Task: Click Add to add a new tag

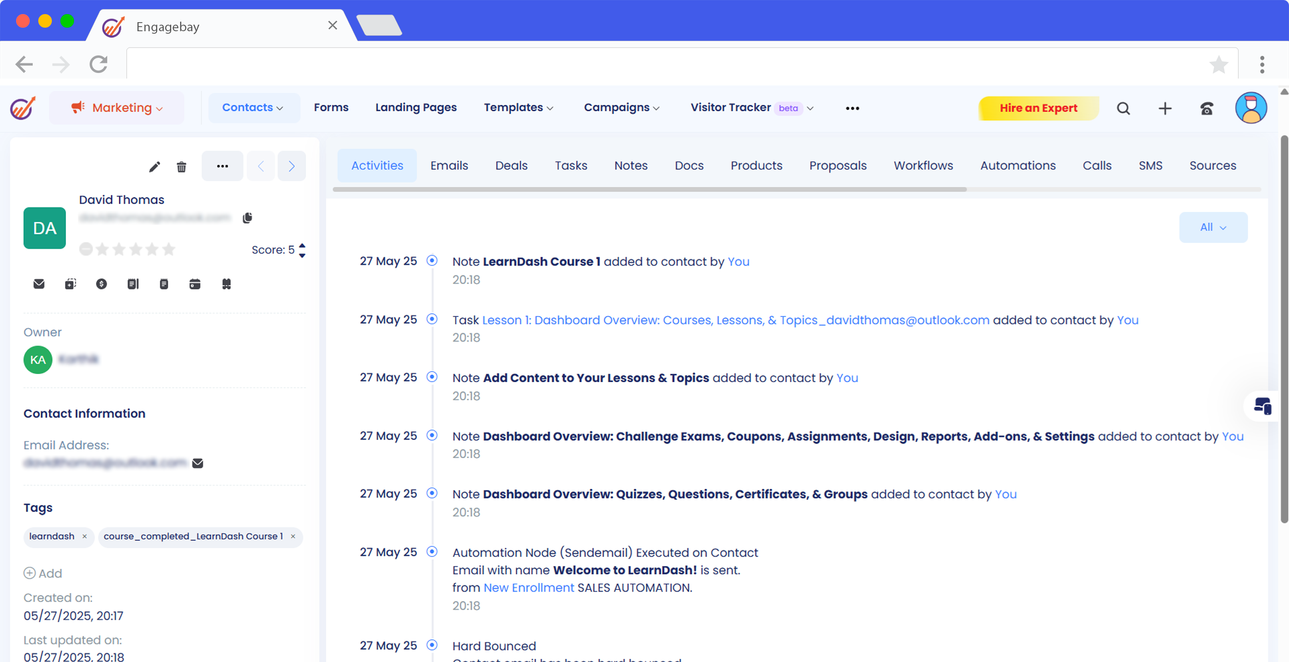Action: click(x=43, y=573)
